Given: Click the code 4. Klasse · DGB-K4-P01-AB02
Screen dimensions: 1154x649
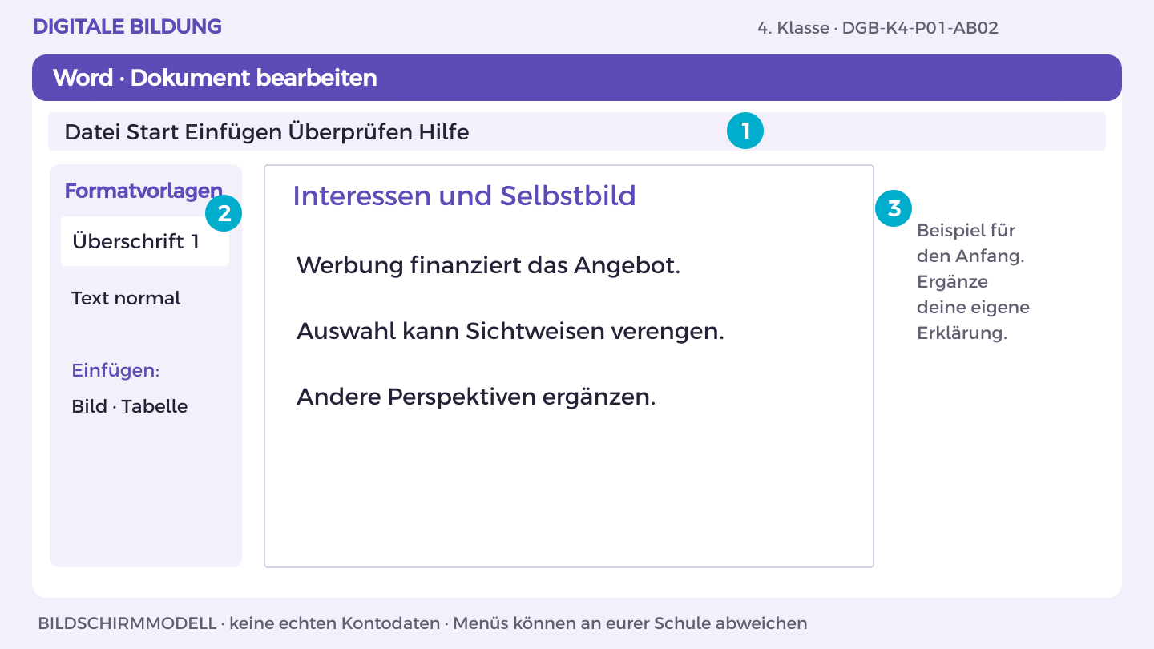Looking at the screenshot, I should click(x=878, y=28).
